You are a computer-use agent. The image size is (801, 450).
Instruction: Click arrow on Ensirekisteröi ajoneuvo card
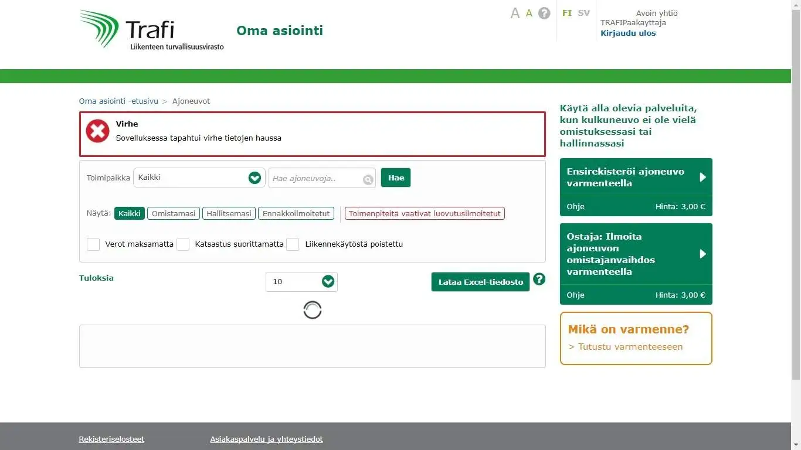pos(702,177)
